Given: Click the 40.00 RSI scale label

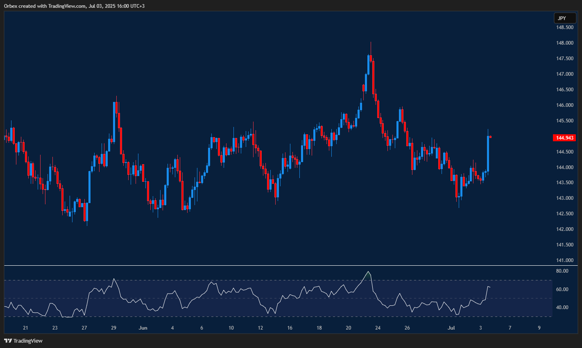Looking at the screenshot, I should 563,306.
